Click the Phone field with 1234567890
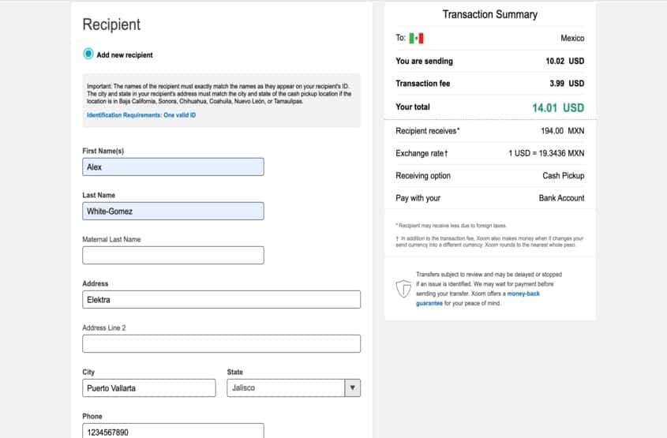Viewport: 667px width, 438px height. pyautogui.click(x=173, y=431)
